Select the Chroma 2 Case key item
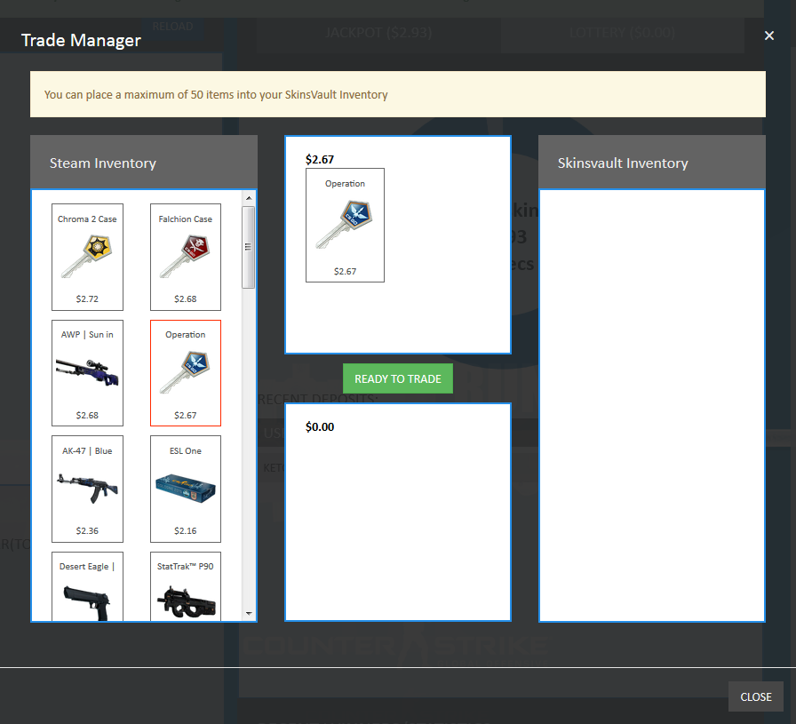This screenshot has height=724, width=796. click(87, 257)
